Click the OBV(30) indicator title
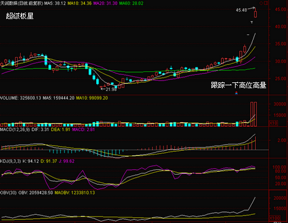Screen dimensions: 288x223 click(8, 192)
